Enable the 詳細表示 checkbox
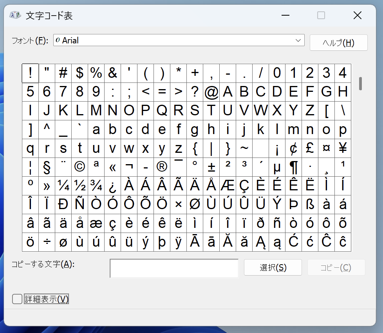 (x=17, y=299)
